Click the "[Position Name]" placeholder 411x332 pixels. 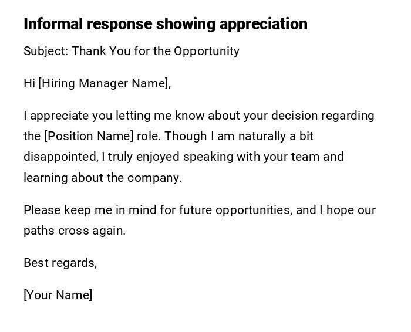tap(89, 136)
